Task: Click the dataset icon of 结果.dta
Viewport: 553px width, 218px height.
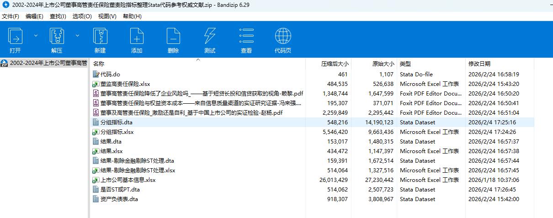Action: [x=96, y=141]
